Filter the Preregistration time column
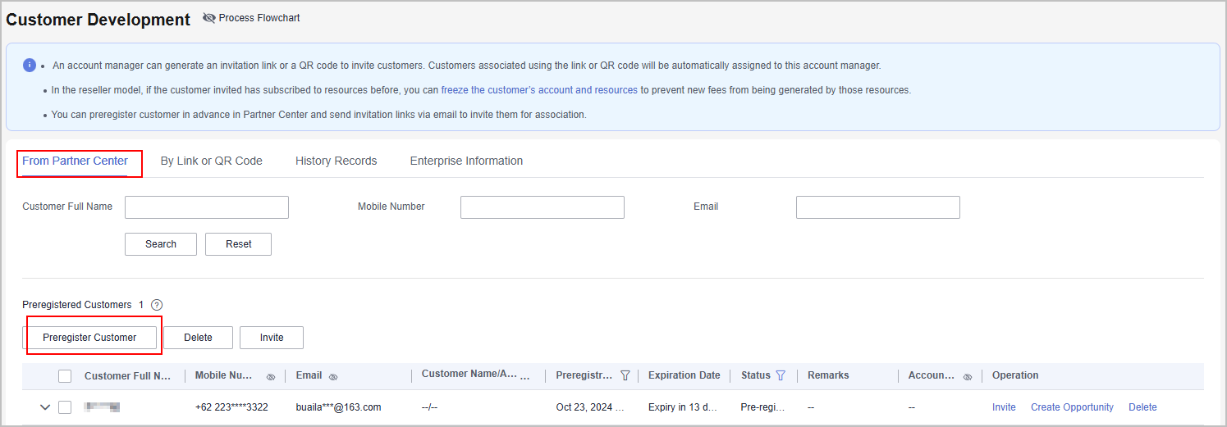 tap(625, 375)
